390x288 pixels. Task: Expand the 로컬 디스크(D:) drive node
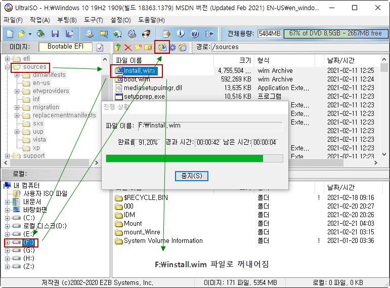(7, 226)
